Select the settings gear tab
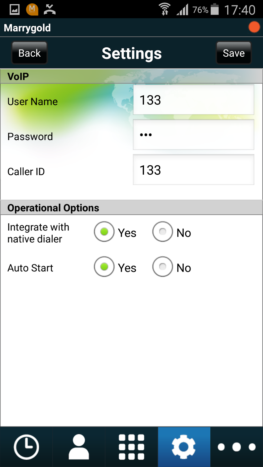263x467 pixels. 184,447
